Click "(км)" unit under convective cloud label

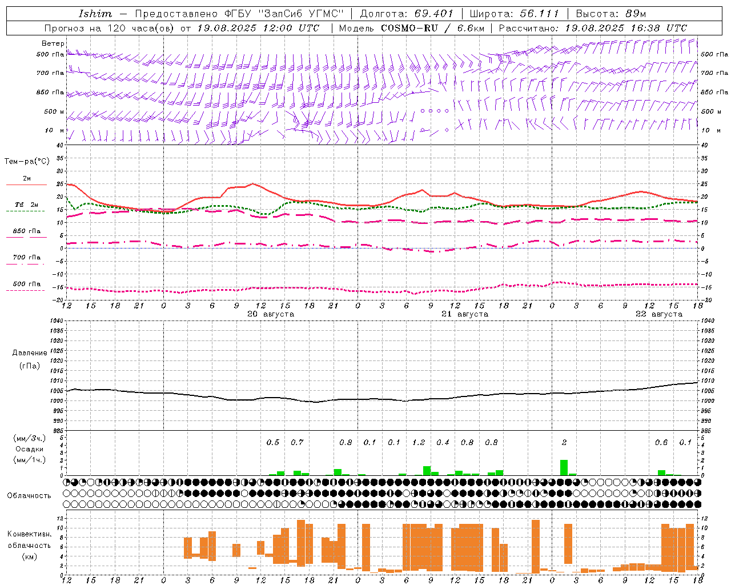tap(30, 556)
